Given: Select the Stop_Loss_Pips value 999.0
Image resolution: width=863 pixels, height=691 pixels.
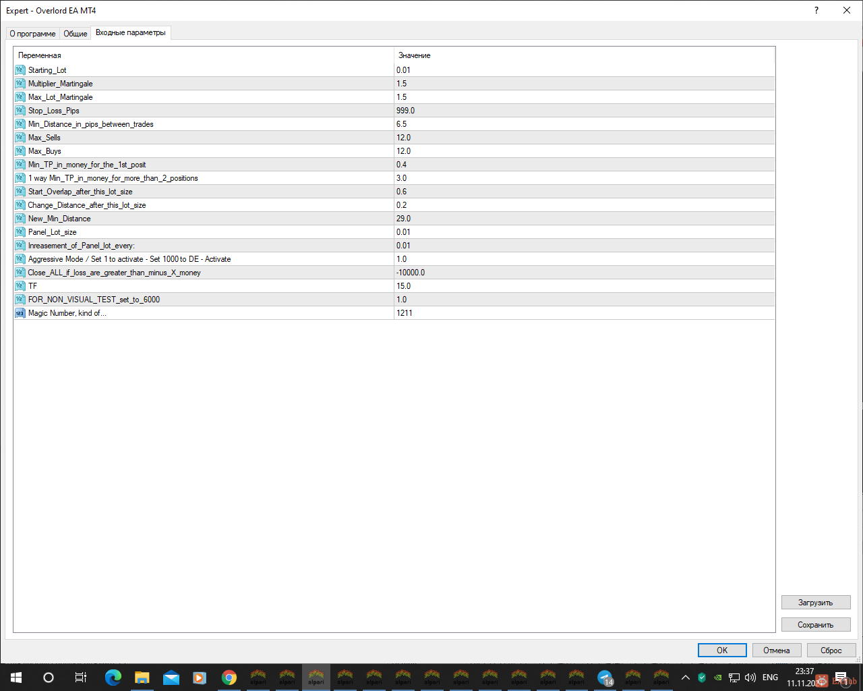Looking at the screenshot, I should pos(405,111).
